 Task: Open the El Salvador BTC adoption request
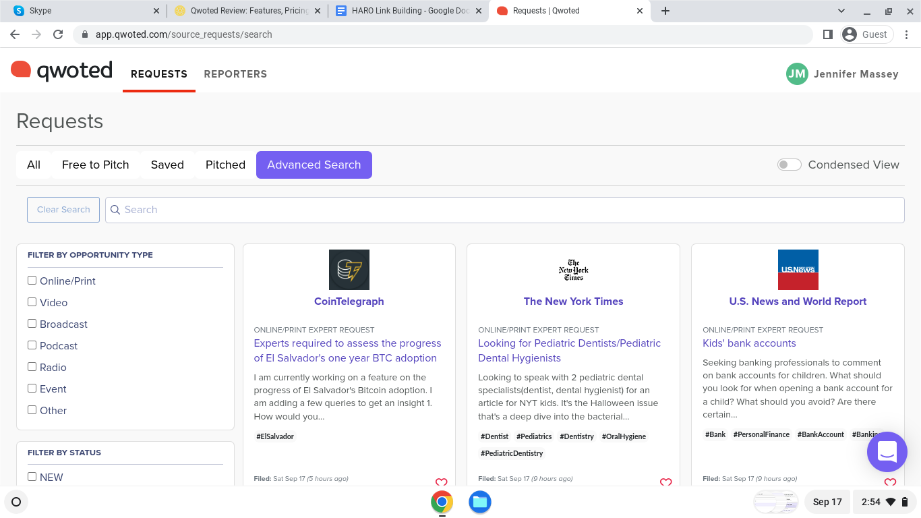(347, 351)
